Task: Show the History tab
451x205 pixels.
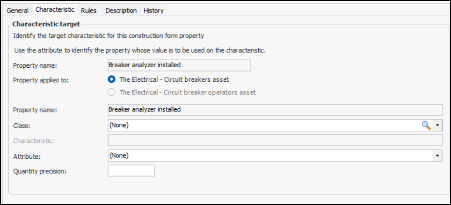Action: (154, 10)
